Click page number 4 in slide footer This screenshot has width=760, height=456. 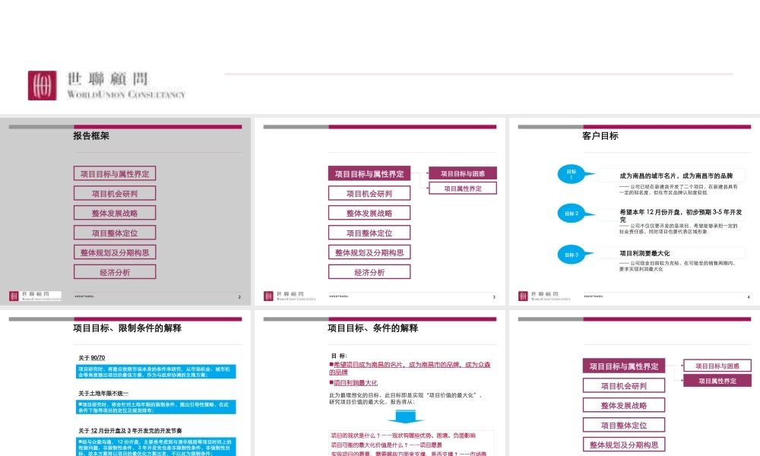(x=749, y=297)
